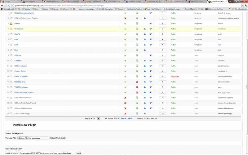
Task: Open the Mamblog Blog plugin link
Action: (x=20, y=82)
